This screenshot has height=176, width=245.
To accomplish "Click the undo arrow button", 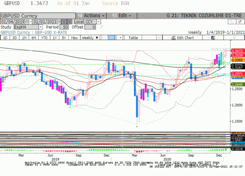I will (232, 22).
